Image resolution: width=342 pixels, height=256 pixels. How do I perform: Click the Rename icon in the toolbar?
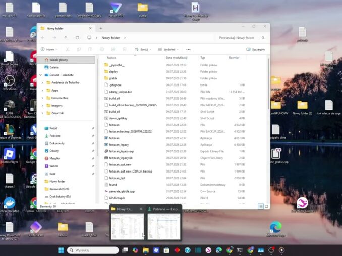[101, 49]
